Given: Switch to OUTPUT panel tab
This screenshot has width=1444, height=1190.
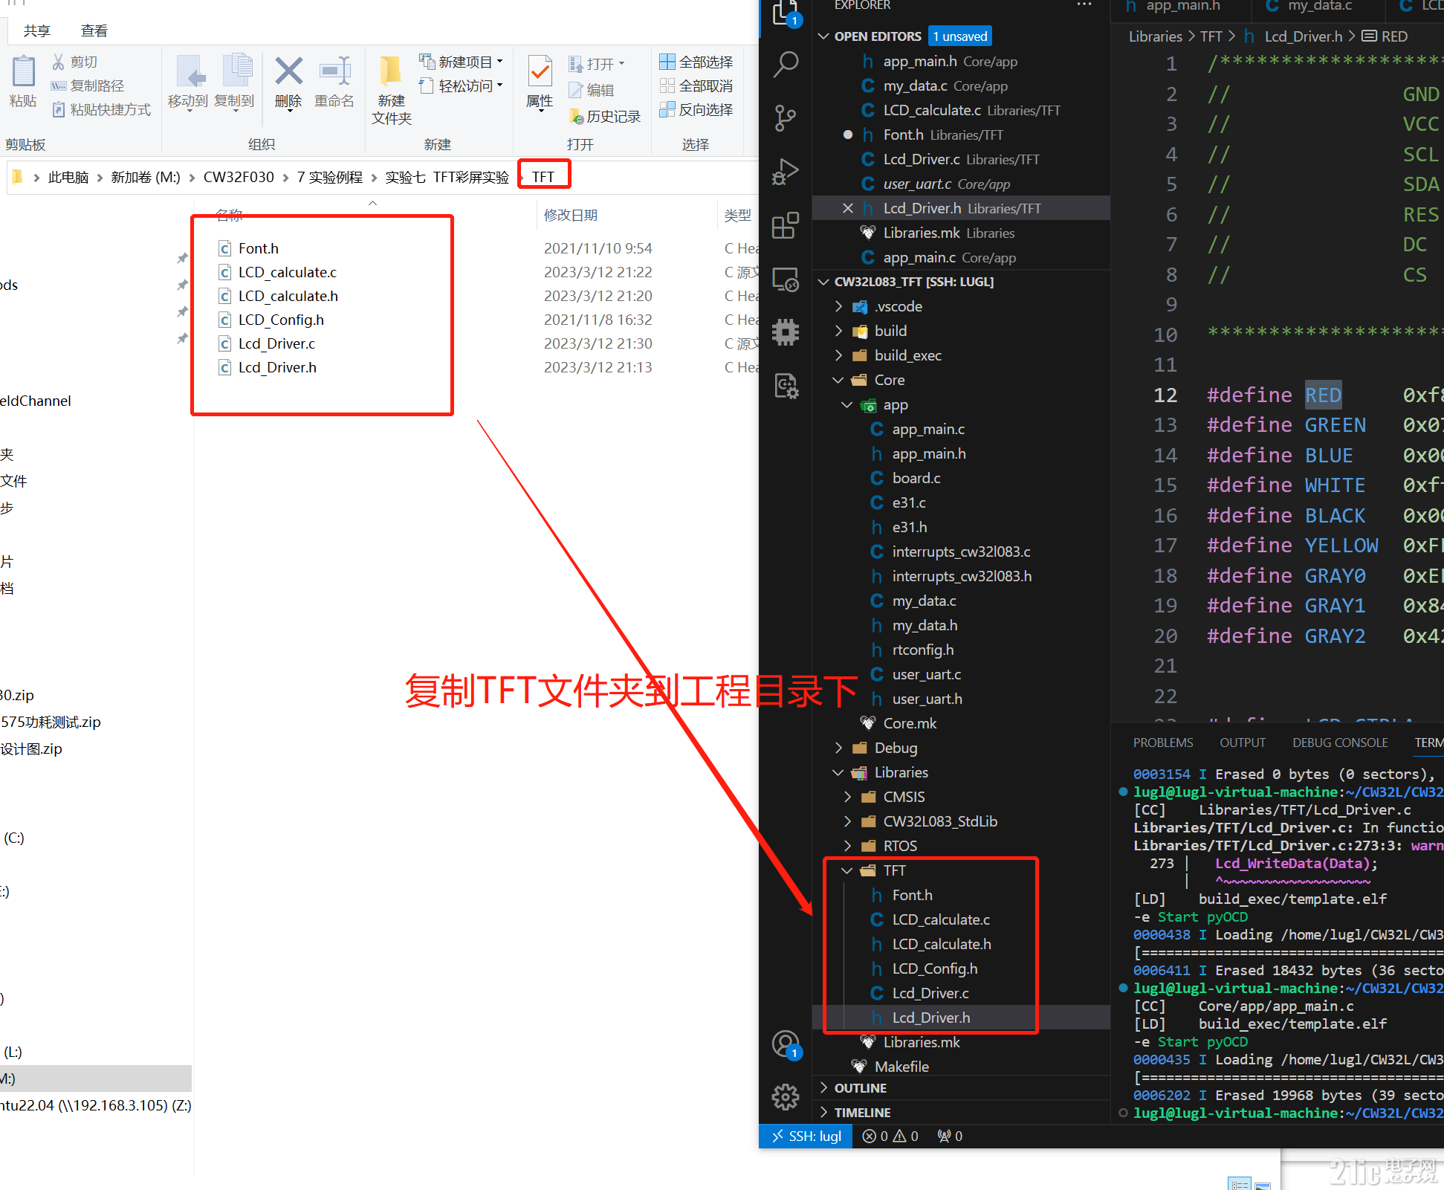Looking at the screenshot, I should coord(1242,743).
